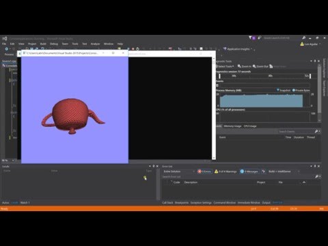This screenshot has width=328, height=246.
Task: Click the Zoom In icon in Diagnostic Tools
Action: [239, 66]
